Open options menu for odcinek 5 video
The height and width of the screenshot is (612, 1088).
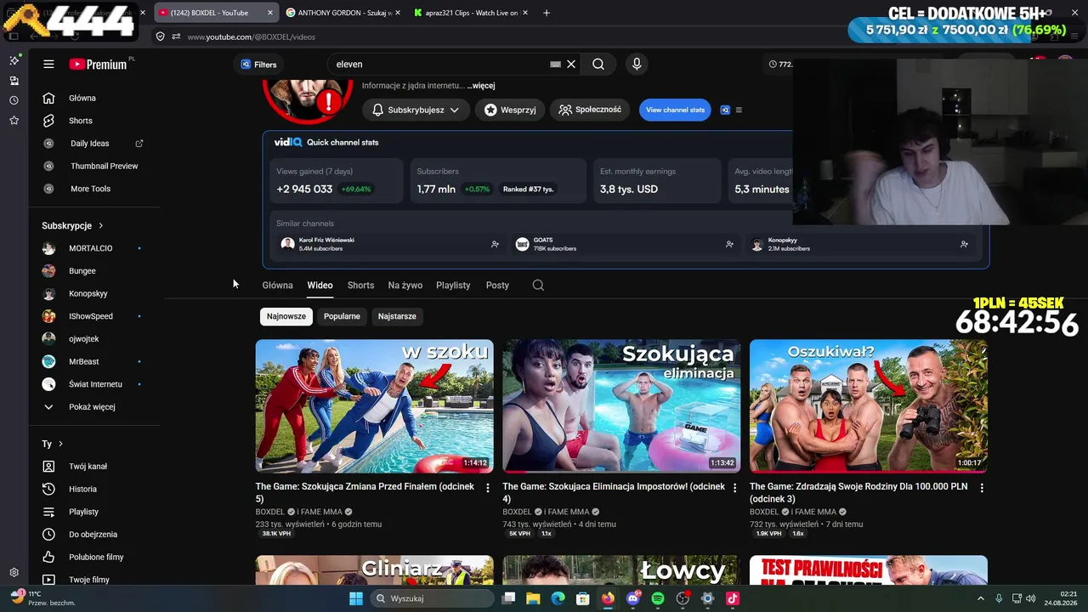click(x=488, y=488)
